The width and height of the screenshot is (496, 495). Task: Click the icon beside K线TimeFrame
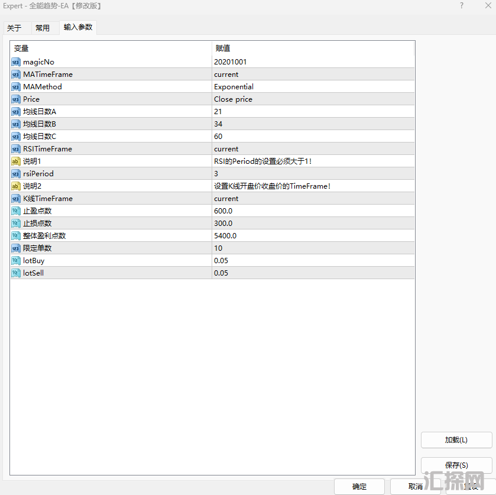pos(16,199)
